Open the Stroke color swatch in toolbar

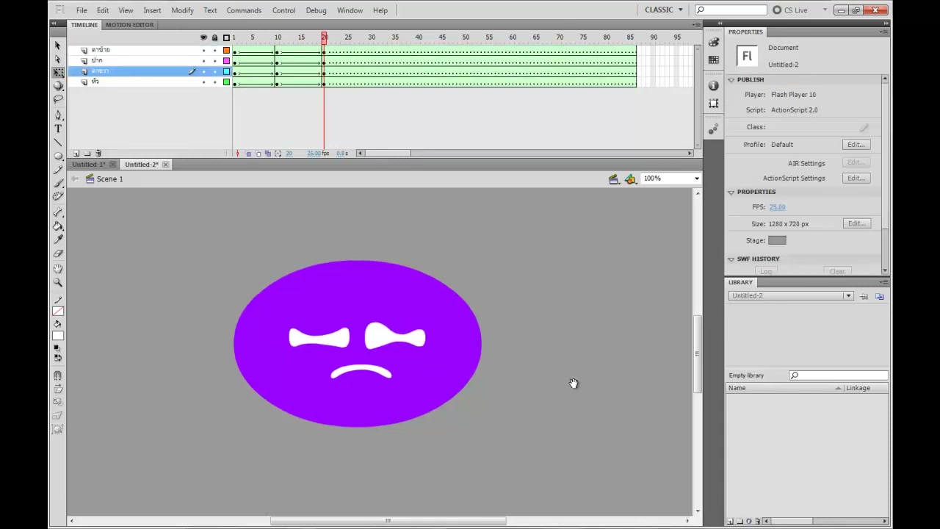pyautogui.click(x=58, y=311)
